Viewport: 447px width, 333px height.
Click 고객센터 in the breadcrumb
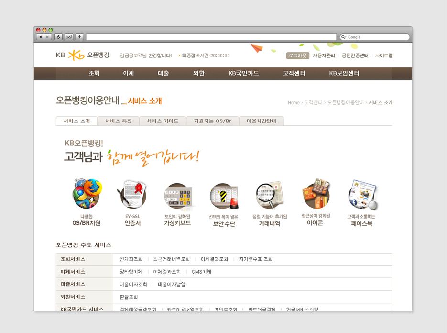click(x=313, y=103)
